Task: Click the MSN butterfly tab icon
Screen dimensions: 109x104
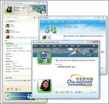Action: [x=8, y=89]
